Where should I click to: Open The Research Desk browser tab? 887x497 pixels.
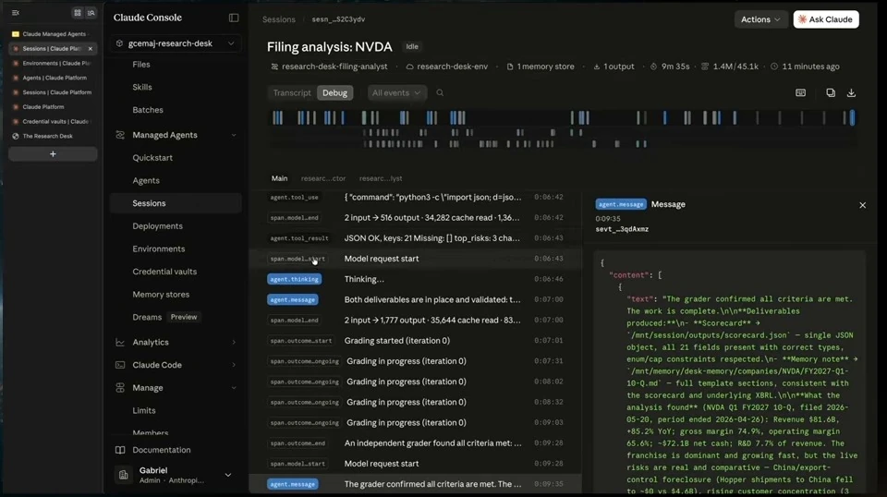click(53, 137)
